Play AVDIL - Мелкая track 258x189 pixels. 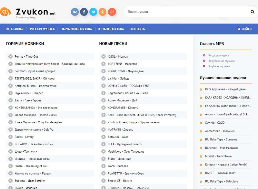click(x=104, y=57)
